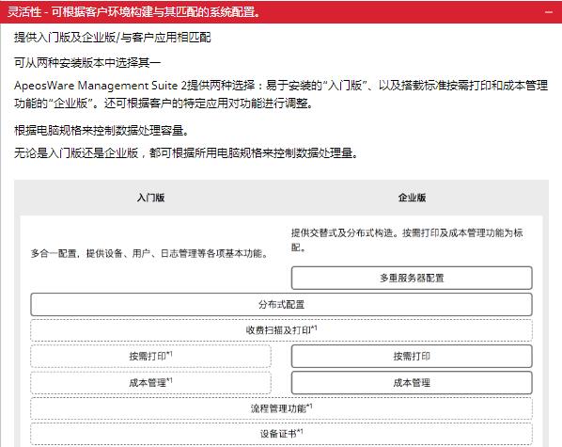Image resolution: width=562 pixels, height=447 pixels.
Task: Click the heading 提供入门版及企业版/与客户应用相匹配
Action: [113, 37]
